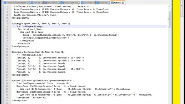Click 'Тогда Разм = 1; КонецЕсли;' on line 9

pos(92,12)
